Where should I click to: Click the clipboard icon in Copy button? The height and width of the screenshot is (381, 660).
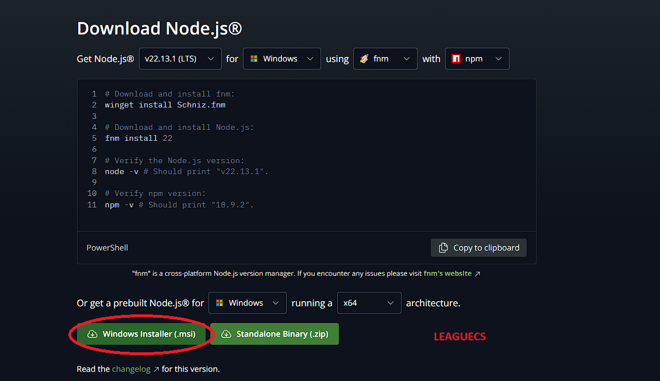click(443, 248)
